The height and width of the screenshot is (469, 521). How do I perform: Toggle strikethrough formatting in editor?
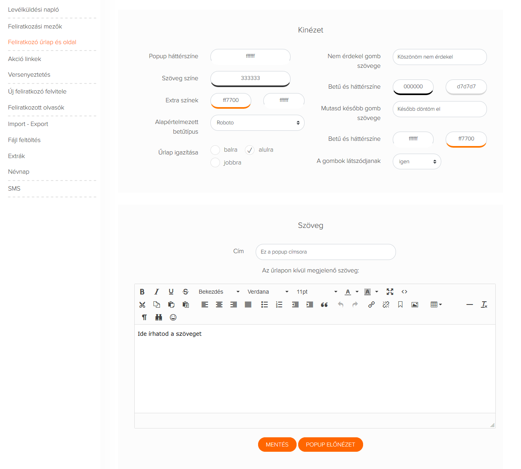tap(186, 292)
